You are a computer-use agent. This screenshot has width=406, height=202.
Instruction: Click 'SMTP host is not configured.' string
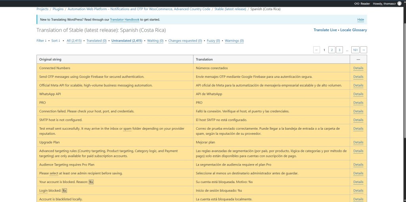[61, 120]
